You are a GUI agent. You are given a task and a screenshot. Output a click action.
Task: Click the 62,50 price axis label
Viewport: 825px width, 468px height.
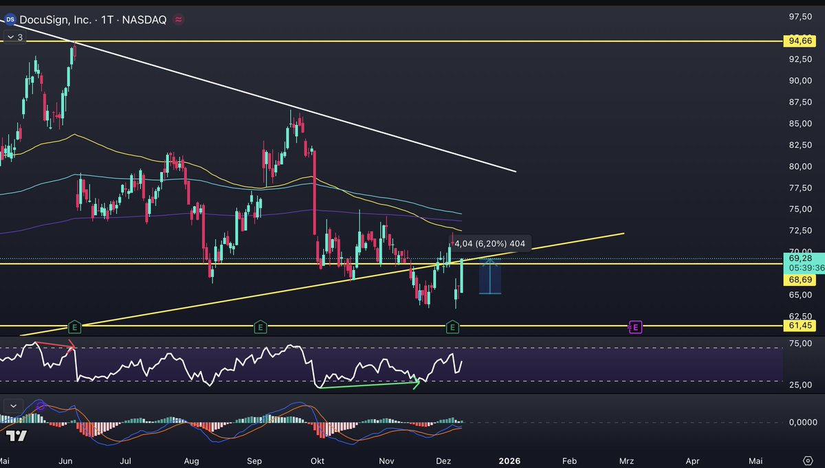(801, 316)
